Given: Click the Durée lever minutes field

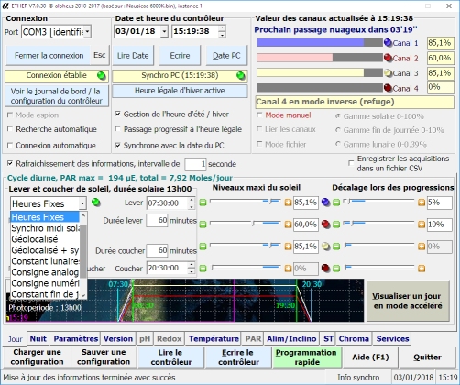Looking at the screenshot, I should pyautogui.click(x=157, y=220).
